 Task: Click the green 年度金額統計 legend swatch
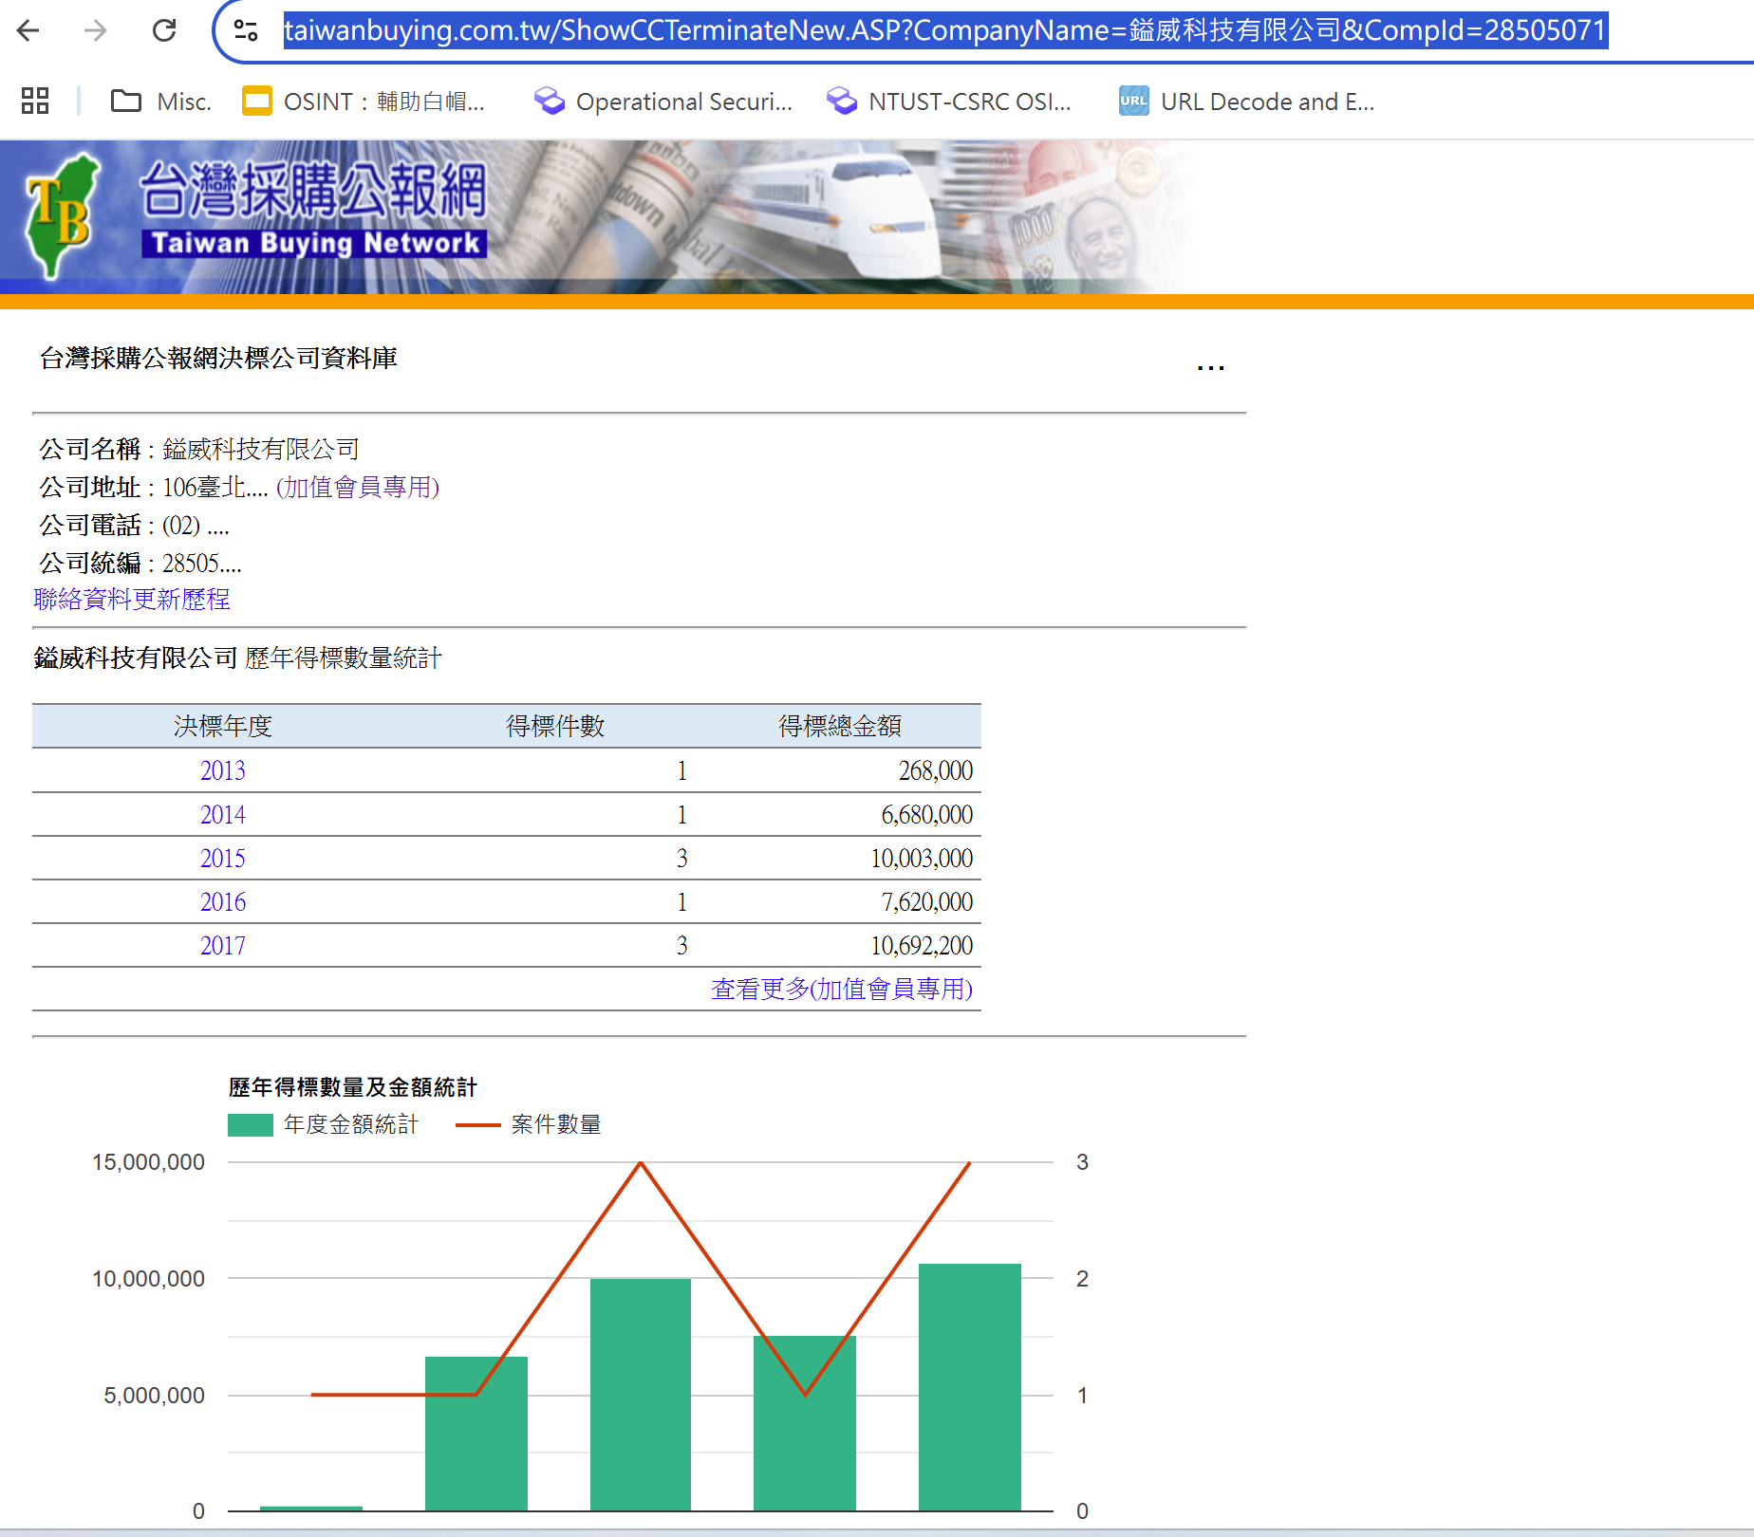[251, 1125]
